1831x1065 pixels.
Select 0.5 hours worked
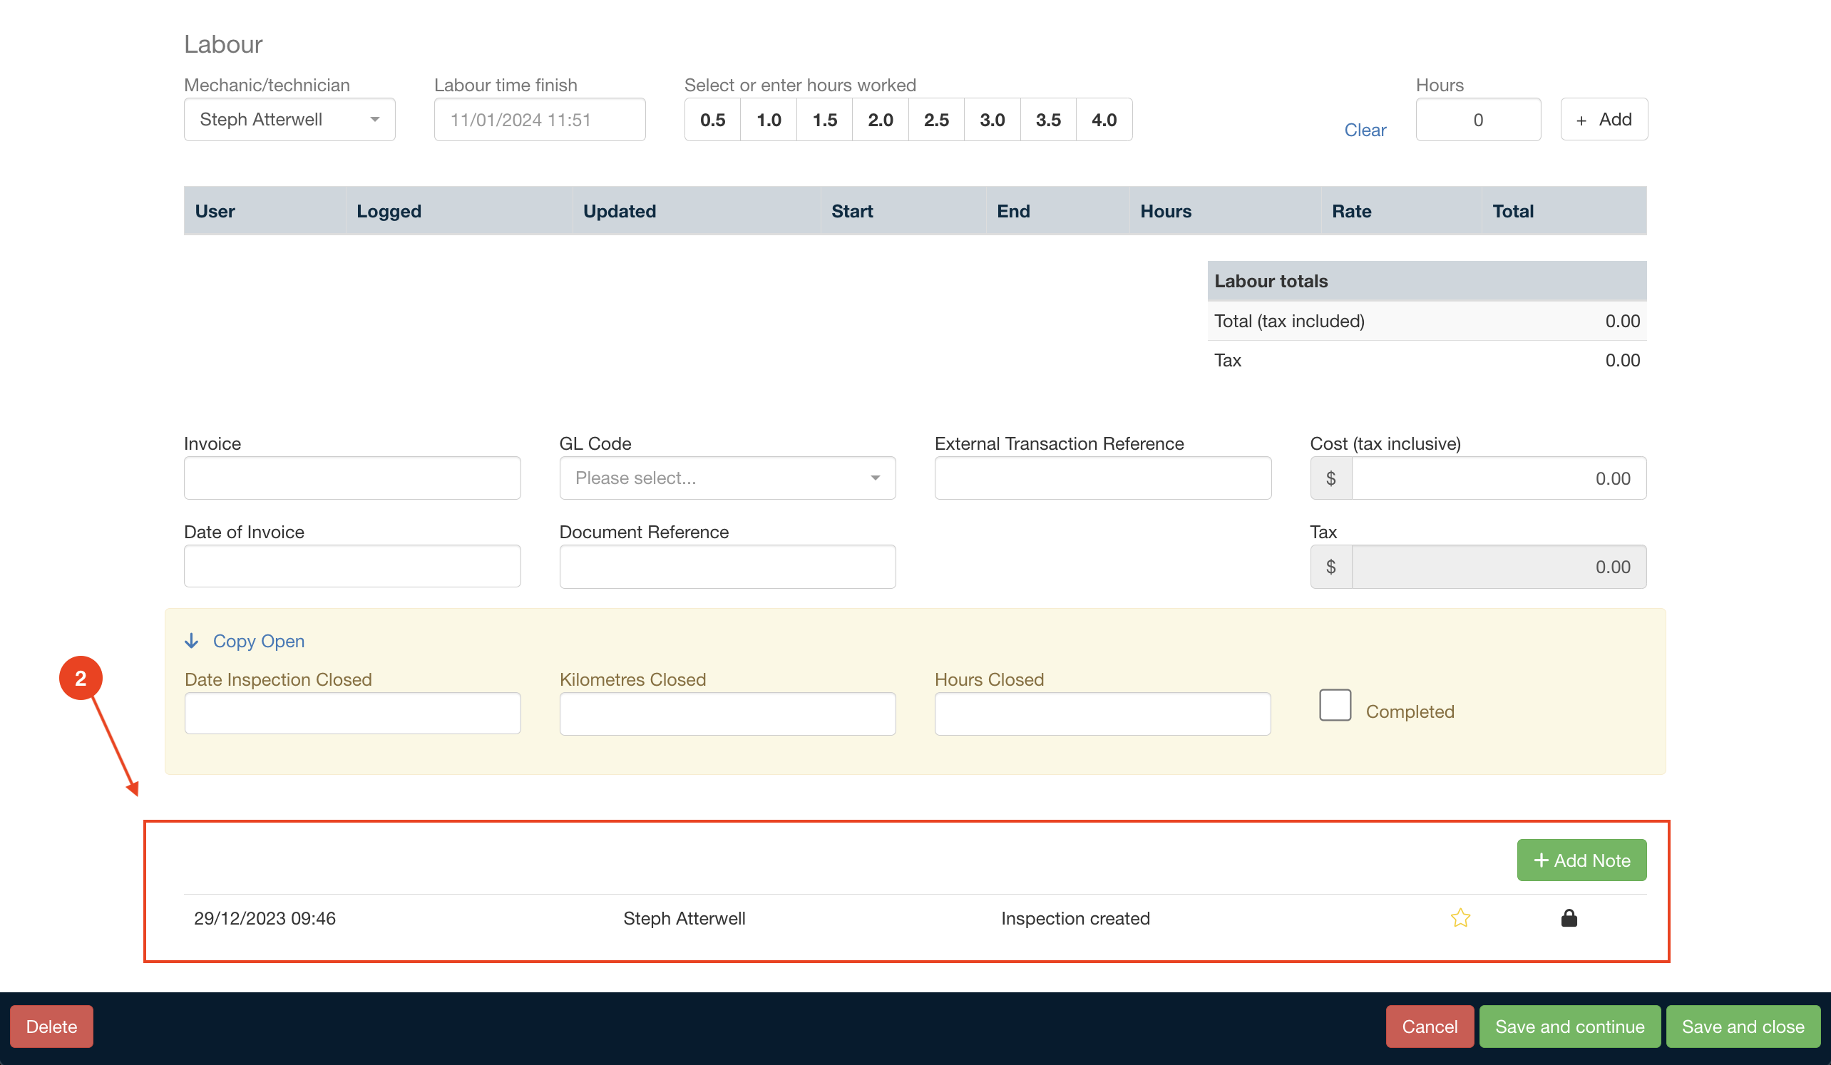click(x=712, y=120)
